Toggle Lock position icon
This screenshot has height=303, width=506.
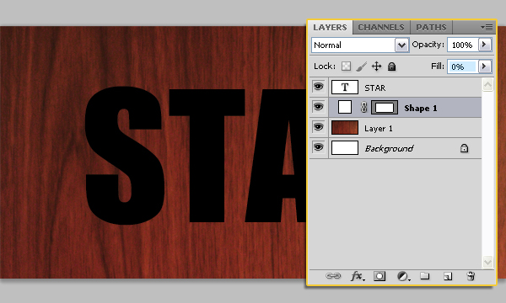click(x=376, y=66)
